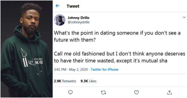Open the reply speech bubble icon
Image resolution: width=187 pixels, height=98 pixels.
[70, 92]
